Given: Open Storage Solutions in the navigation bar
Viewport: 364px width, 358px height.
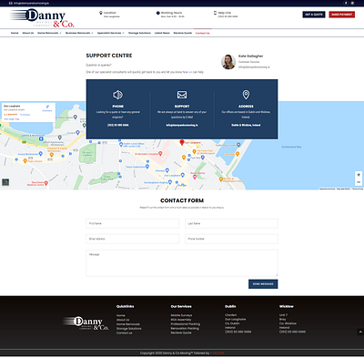Looking at the screenshot, I should tap(139, 33).
